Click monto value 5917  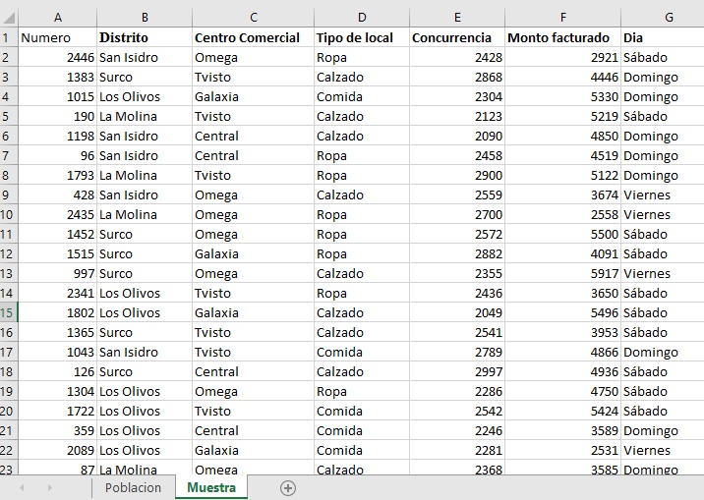click(x=563, y=273)
